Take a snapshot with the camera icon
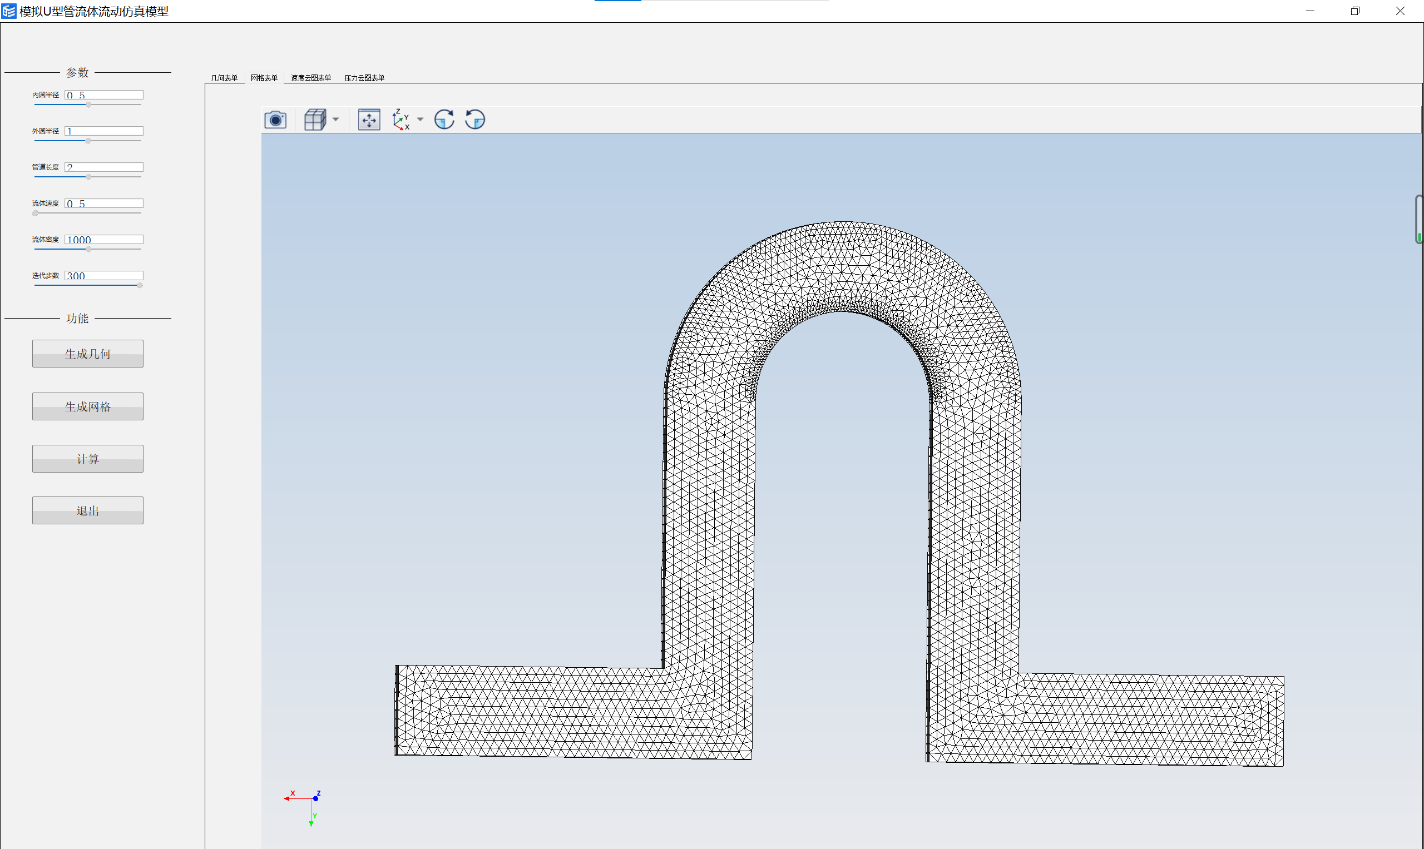 pyautogui.click(x=275, y=120)
